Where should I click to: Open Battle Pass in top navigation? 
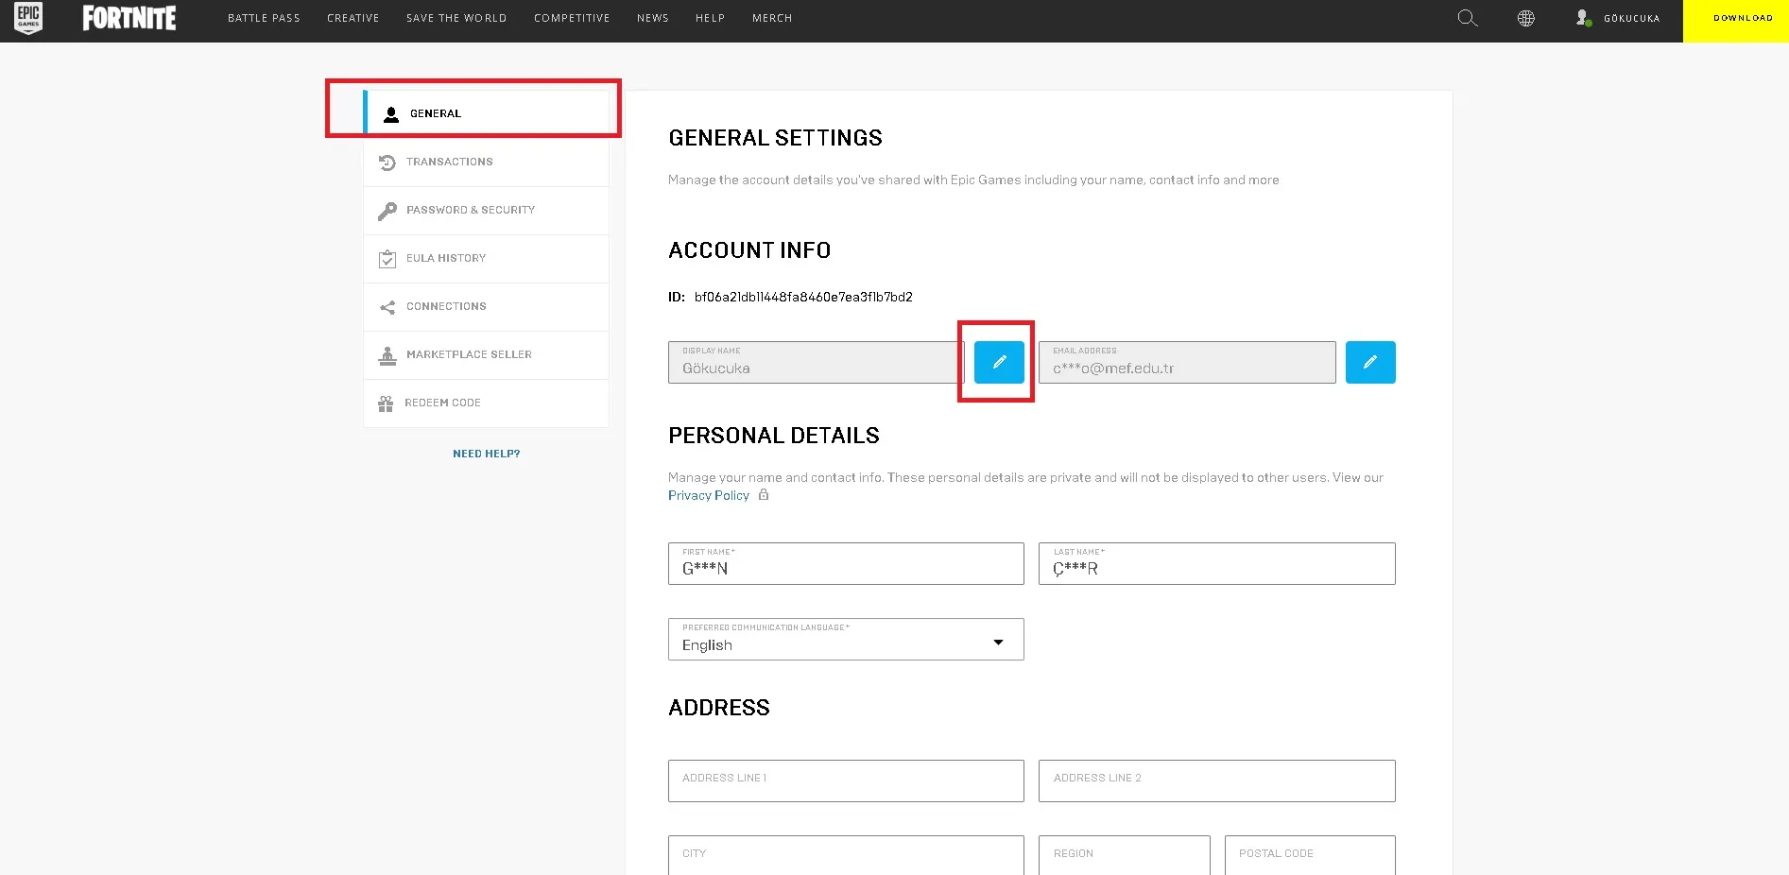click(x=264, y=18)
